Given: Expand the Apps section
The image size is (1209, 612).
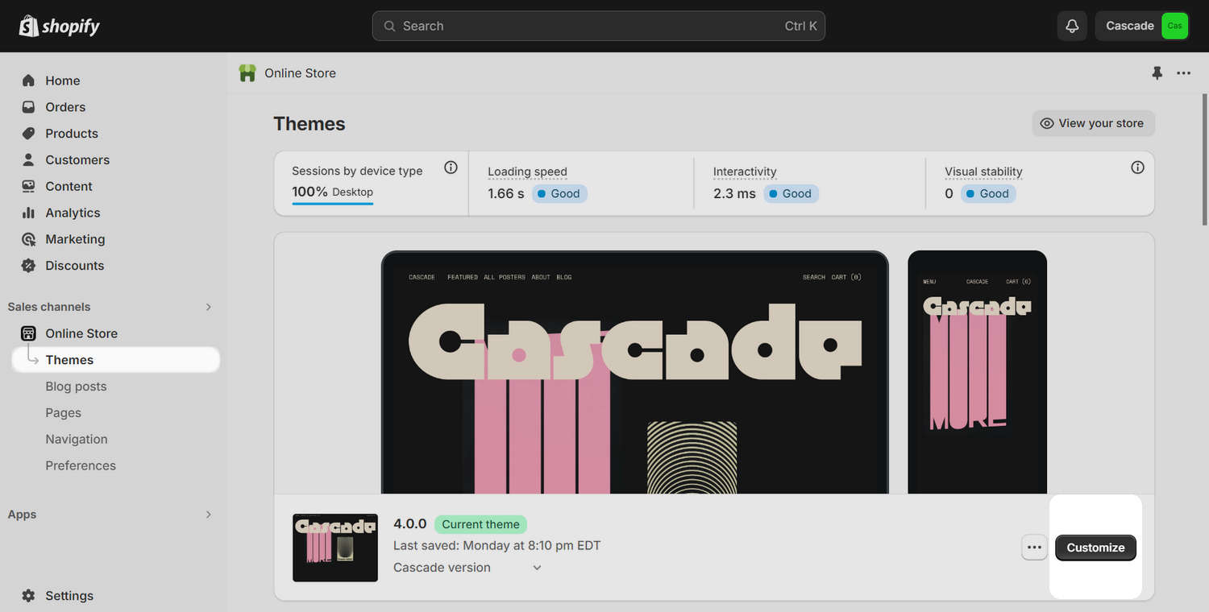Looking at the screenshot, I should pos(208,515).
